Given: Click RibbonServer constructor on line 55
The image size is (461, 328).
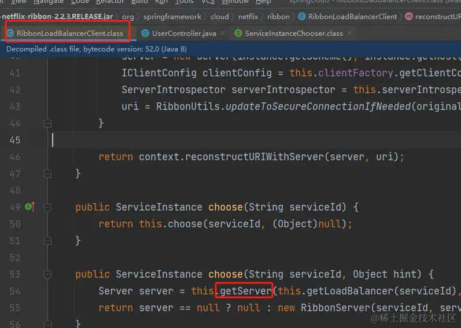Looking at the screenshot, I should click(x=335, y=308).
